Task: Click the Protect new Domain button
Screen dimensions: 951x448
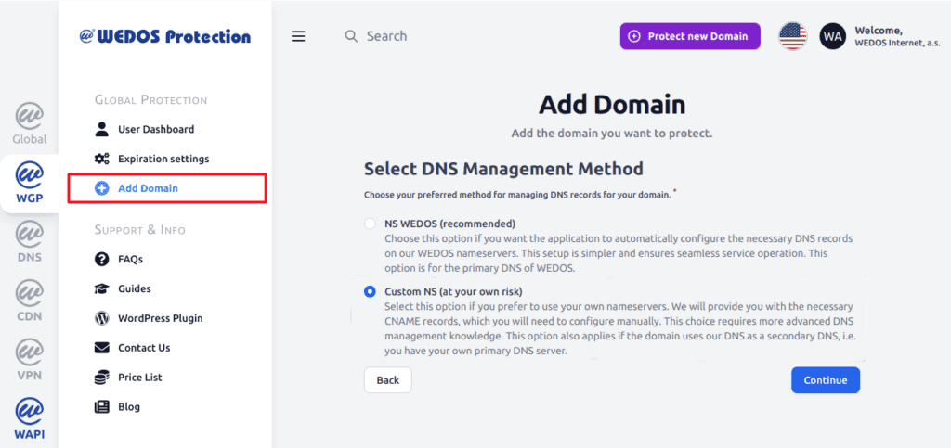Action: (x=690, y=36)
